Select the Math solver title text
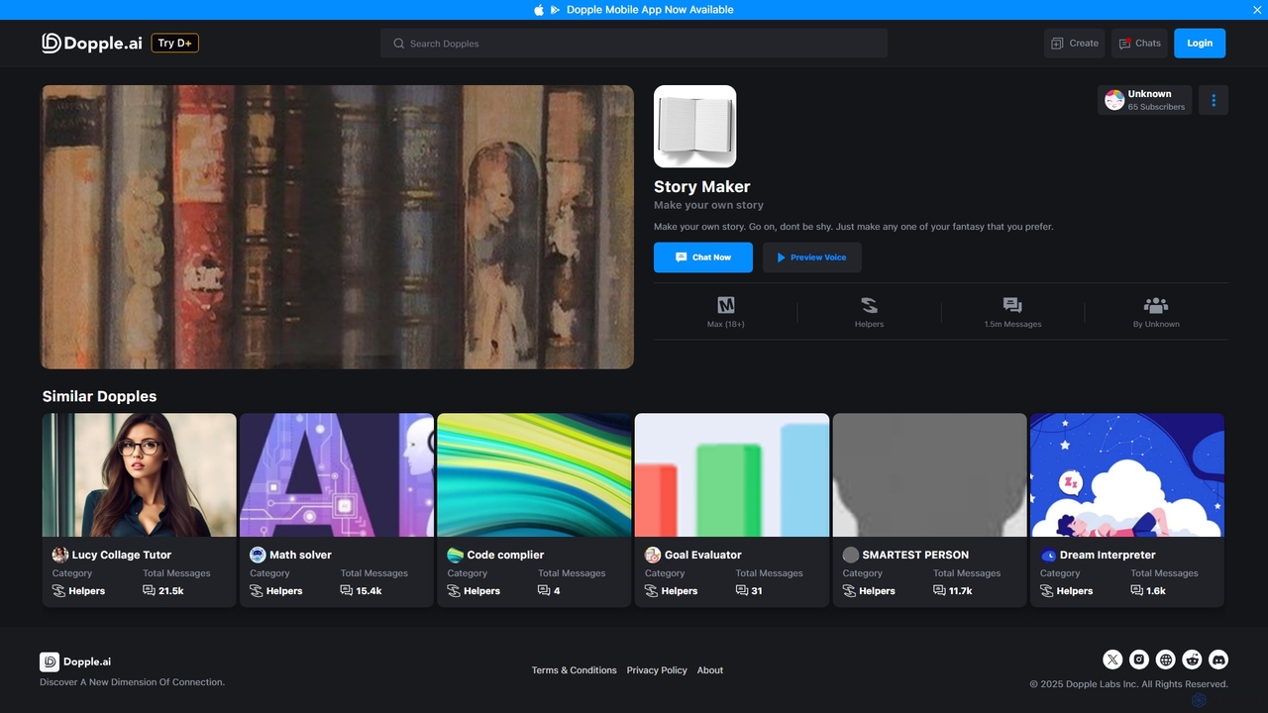The width and height of the screenshot is (1268, 713). point(300,555)
